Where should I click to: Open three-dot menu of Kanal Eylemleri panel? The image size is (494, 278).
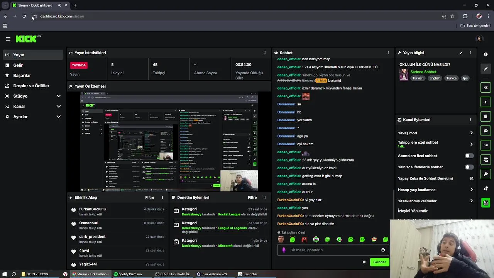point(470,120)
